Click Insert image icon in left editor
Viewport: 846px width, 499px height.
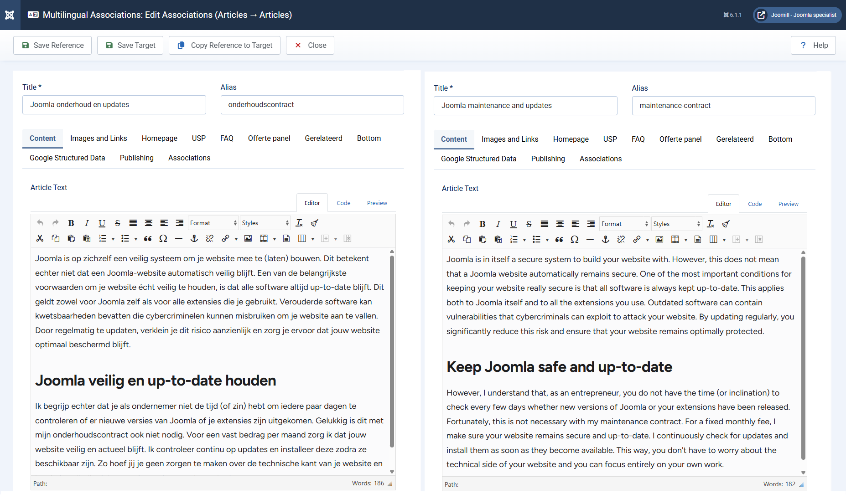point(248,238)
